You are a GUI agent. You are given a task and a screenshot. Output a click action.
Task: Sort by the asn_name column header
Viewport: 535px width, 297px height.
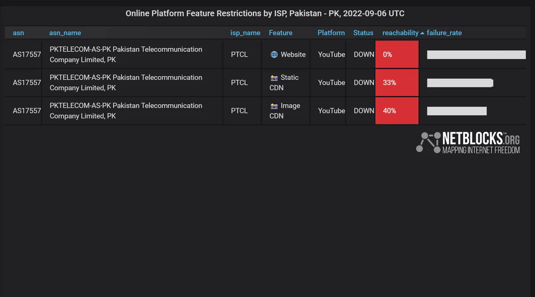tap(65, 33)
